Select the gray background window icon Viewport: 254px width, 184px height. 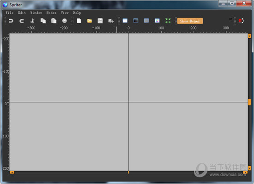pyautogui.click(x=146, y=21)
